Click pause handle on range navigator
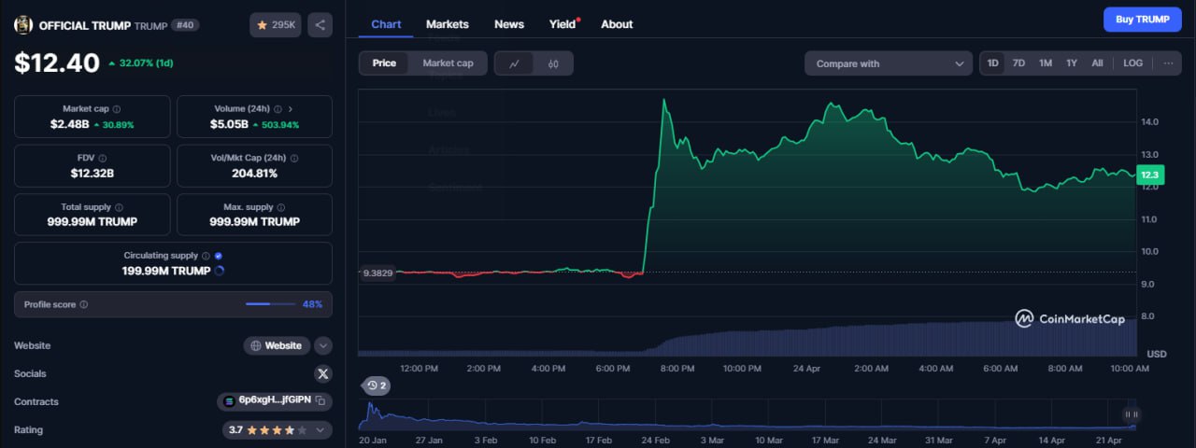Image resolution: width=1196 pixels, height=448 pixels. tap(1132, 413)
